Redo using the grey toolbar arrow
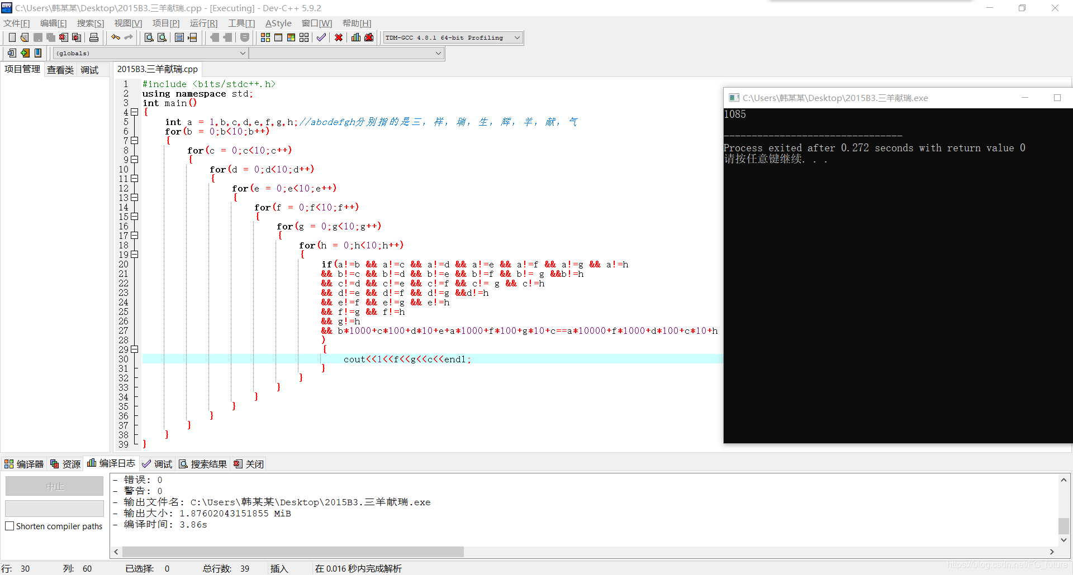The image size is (1073, 575). pos(129,37)
